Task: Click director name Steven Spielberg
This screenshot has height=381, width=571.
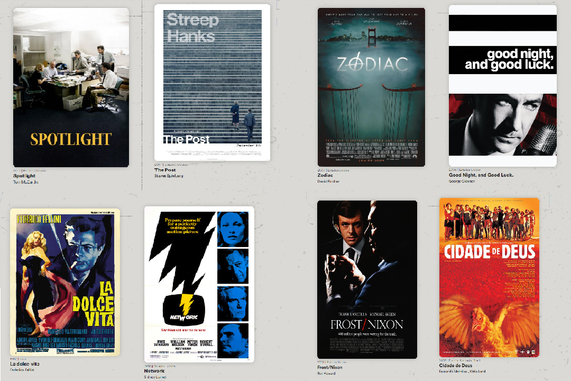Action: [168, 176]
